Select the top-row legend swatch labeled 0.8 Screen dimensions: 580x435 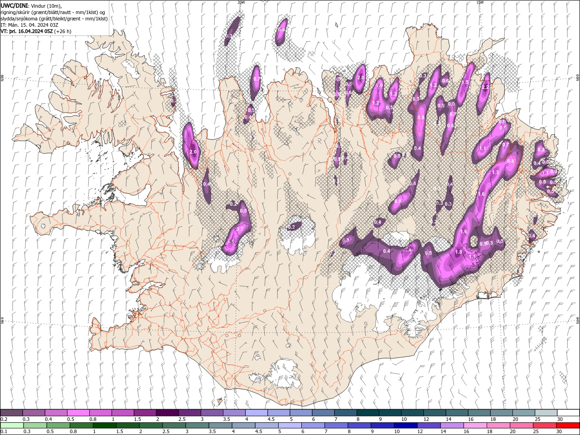coord(101,413)
